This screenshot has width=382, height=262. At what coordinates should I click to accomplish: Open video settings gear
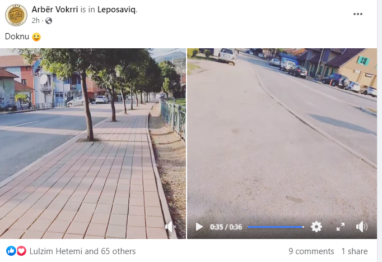pos(316,227)
